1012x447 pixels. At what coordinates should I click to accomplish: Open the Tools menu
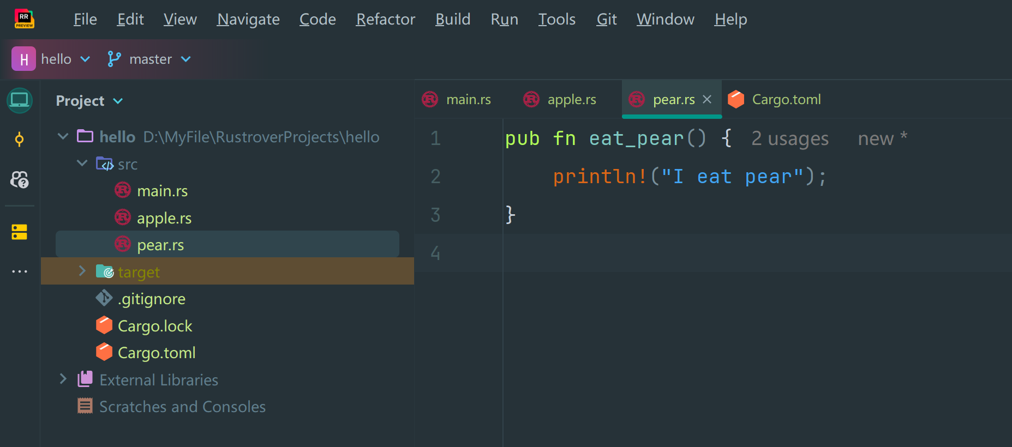(x=557, y=19)
